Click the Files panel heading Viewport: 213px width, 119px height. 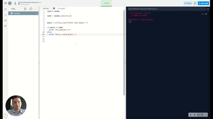pyautogui.click(x=13, y=9)
